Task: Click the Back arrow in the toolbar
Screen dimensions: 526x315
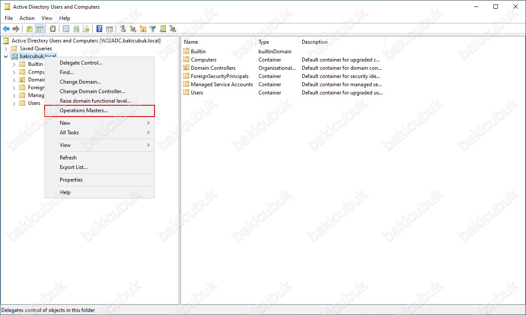Action: coord(6,29)
